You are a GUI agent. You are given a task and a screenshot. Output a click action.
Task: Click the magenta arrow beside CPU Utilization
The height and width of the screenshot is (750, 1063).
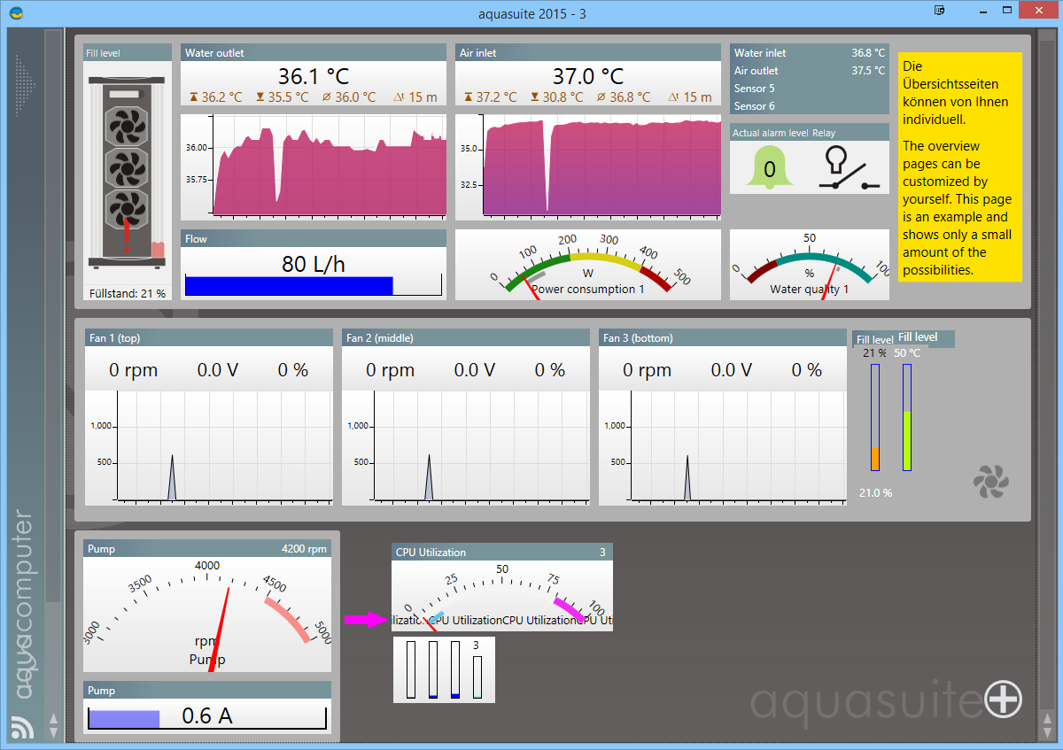tap(363, 620)
